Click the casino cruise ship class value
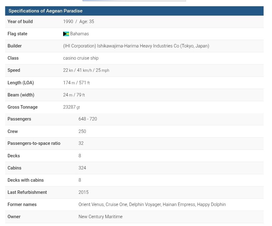 [x=81, y=58]
